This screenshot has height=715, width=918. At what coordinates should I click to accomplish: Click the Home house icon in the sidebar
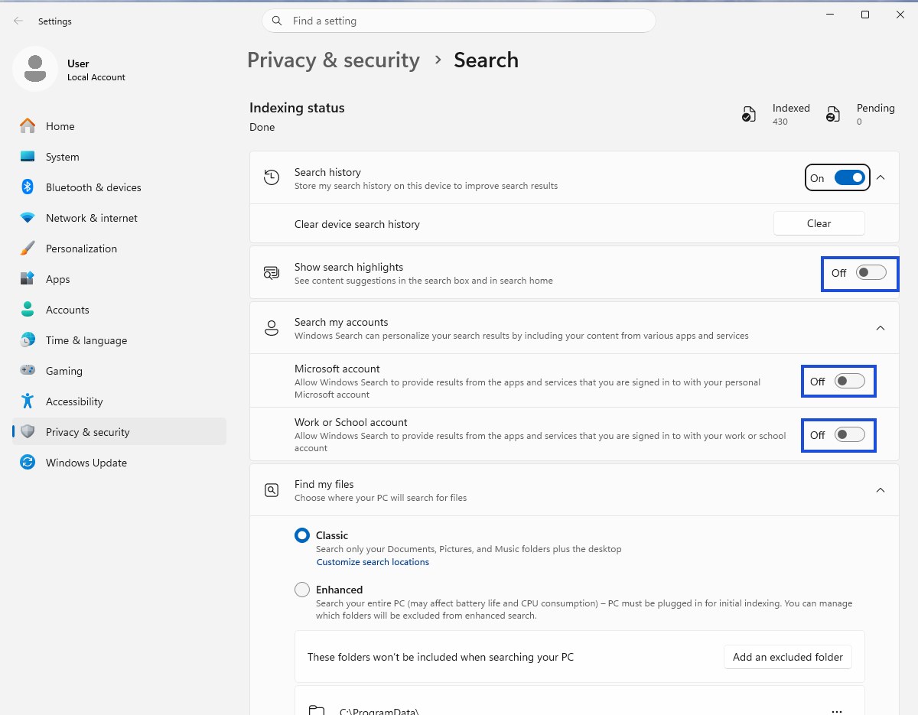click(28, 126)
